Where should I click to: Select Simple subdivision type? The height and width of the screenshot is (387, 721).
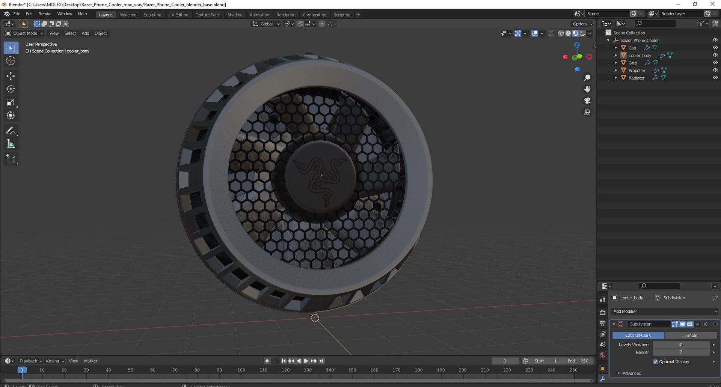(x=691, y=336)
